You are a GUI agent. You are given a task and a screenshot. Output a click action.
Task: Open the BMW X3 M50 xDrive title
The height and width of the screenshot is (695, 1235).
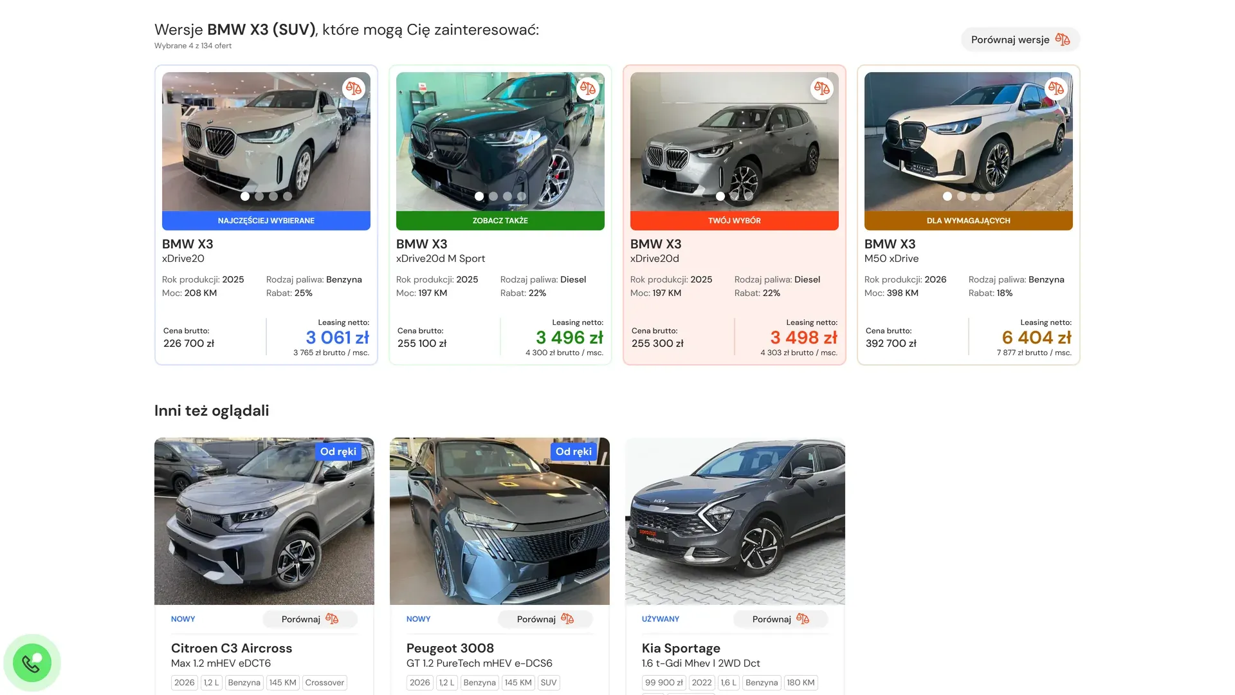890,250
